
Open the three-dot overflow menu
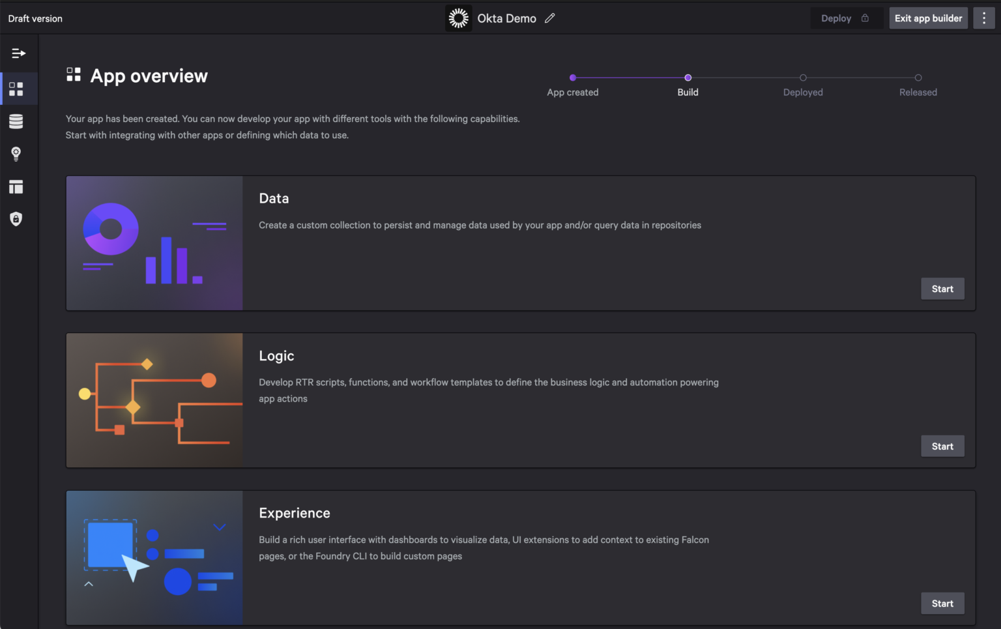[x=984, y=18]
